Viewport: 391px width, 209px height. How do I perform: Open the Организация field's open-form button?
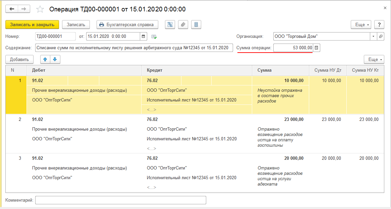point(381,37)
